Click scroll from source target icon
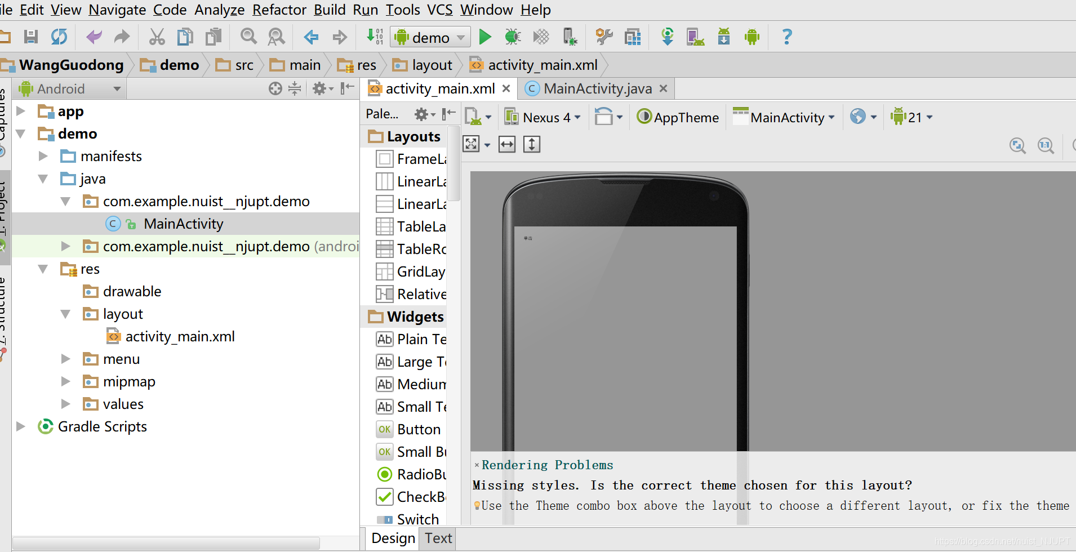Image resolution: width=1076 pixels, height=552 pixels. click(275, 88)
